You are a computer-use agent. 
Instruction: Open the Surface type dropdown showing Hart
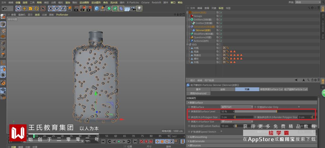(x=237, y=107)
